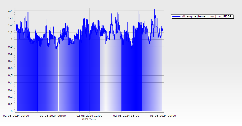242x126 pixels.
Task: Select the 0,6 tick label on the y-axis
Action: [10, 68]
